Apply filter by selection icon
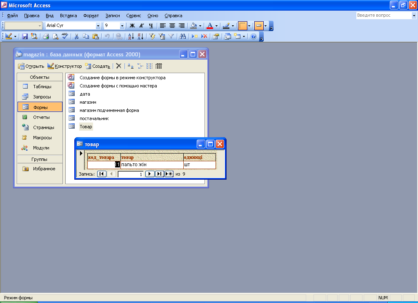The width and height of the screenshot is (418, 303). tap(152, 36)
